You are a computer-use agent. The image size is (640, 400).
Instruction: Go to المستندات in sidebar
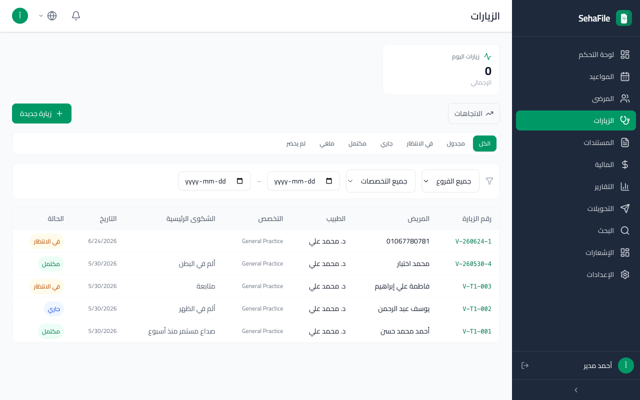point(576,142)
